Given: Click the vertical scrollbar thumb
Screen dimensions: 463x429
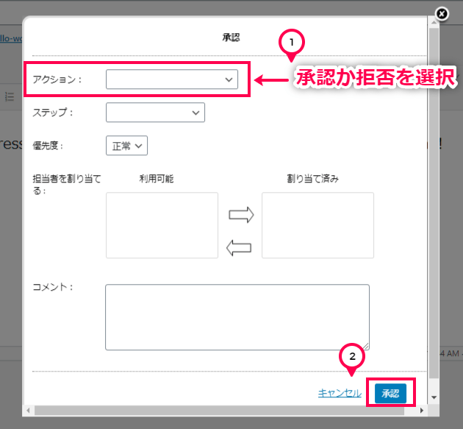Looking at the screenshot, I should point(434,203).
